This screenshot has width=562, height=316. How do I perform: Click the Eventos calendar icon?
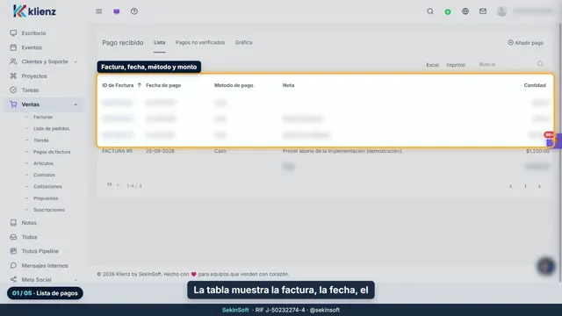(13, 47)
